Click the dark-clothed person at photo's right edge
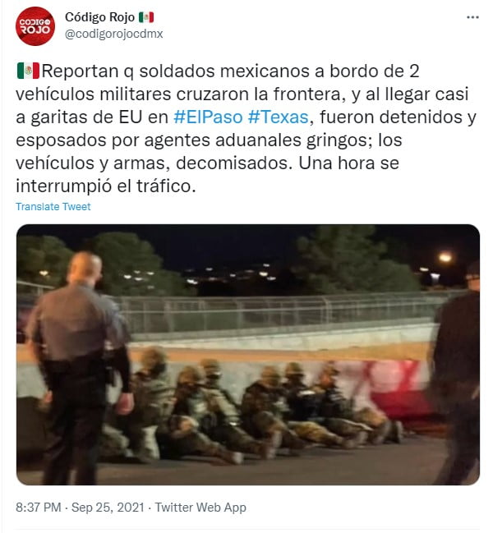This screenshot has height=533, width=493. point(458,374)
